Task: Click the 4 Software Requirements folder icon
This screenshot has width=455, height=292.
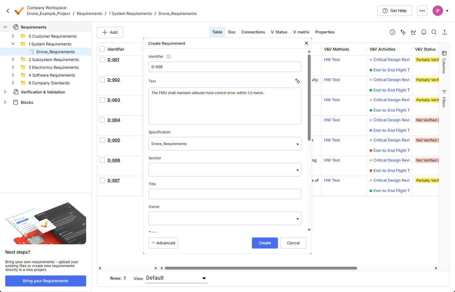Action: tap(23, 75)
